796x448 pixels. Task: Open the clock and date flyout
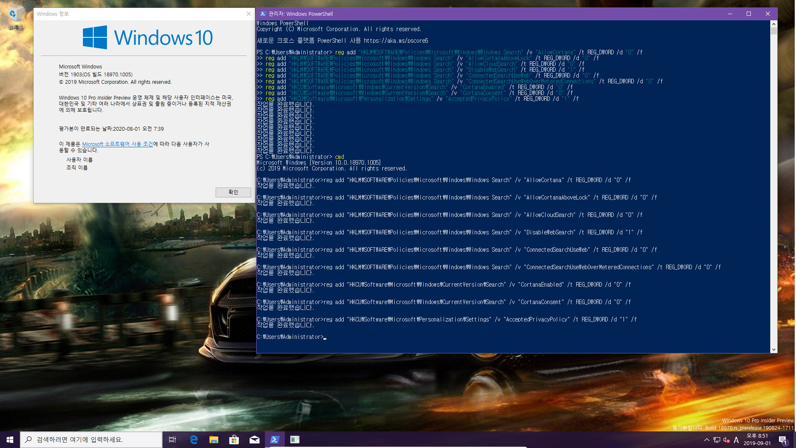click(x=757, y=440)
